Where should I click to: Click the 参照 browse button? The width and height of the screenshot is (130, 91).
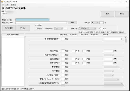(72, 22)
